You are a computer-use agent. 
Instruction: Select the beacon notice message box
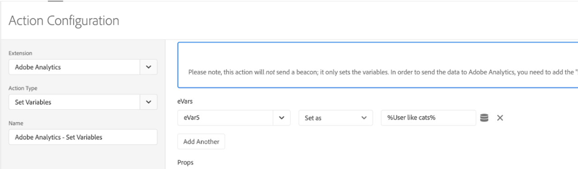pos(378,65)
